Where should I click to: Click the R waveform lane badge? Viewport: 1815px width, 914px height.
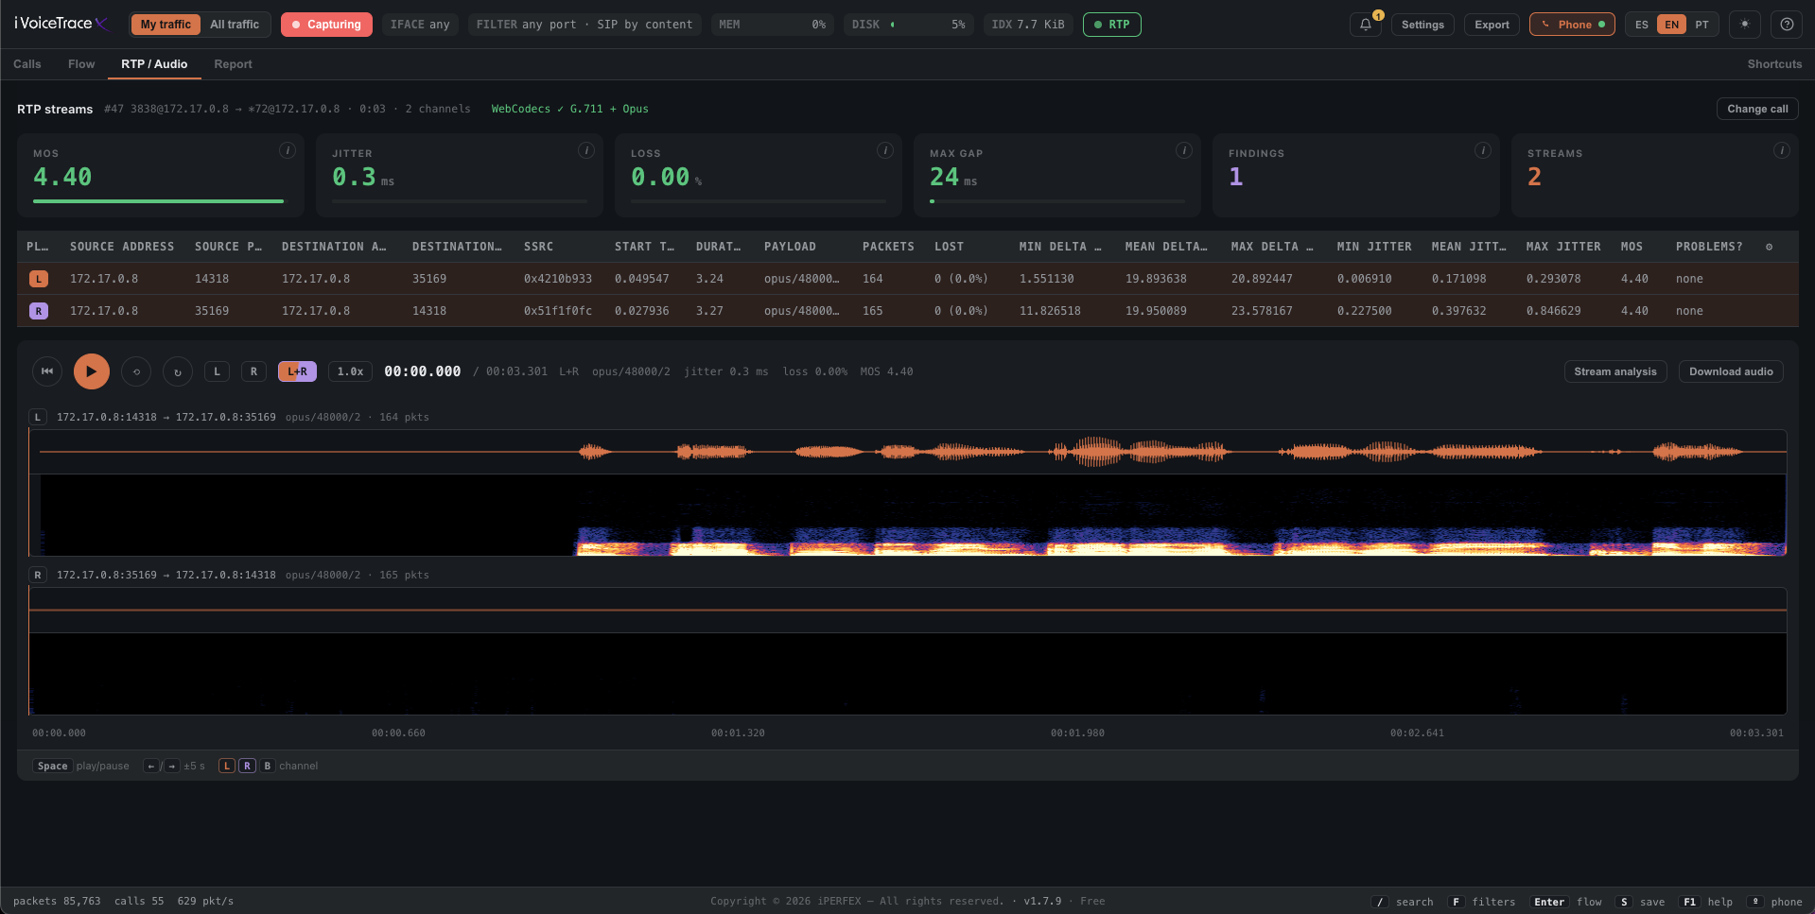pos(38,575)
